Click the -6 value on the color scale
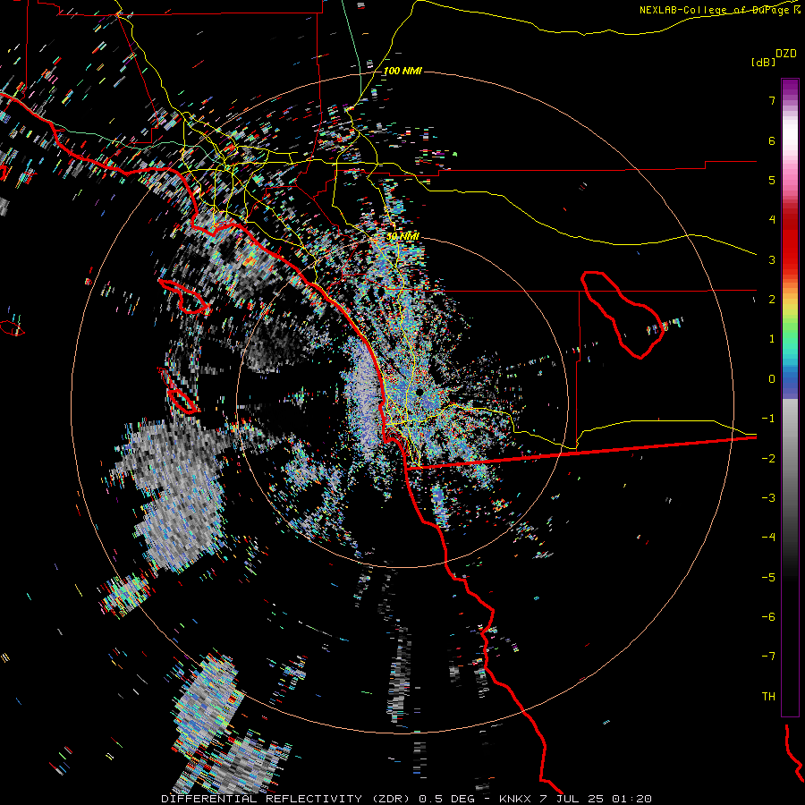This screenshot has width=805, height=805. tap(768, 617)
